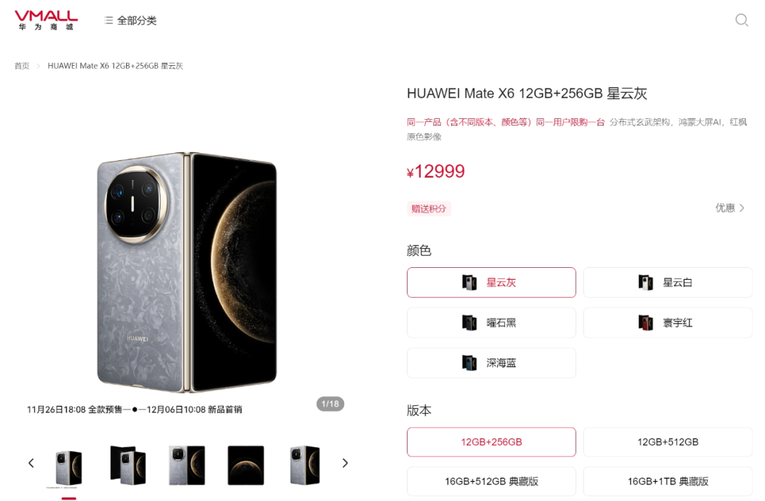Image resolution: width=765 pixels, height=501 pixels.
Task: Open the fourth thumbnail showing dark screen
Action: point(246,466)
